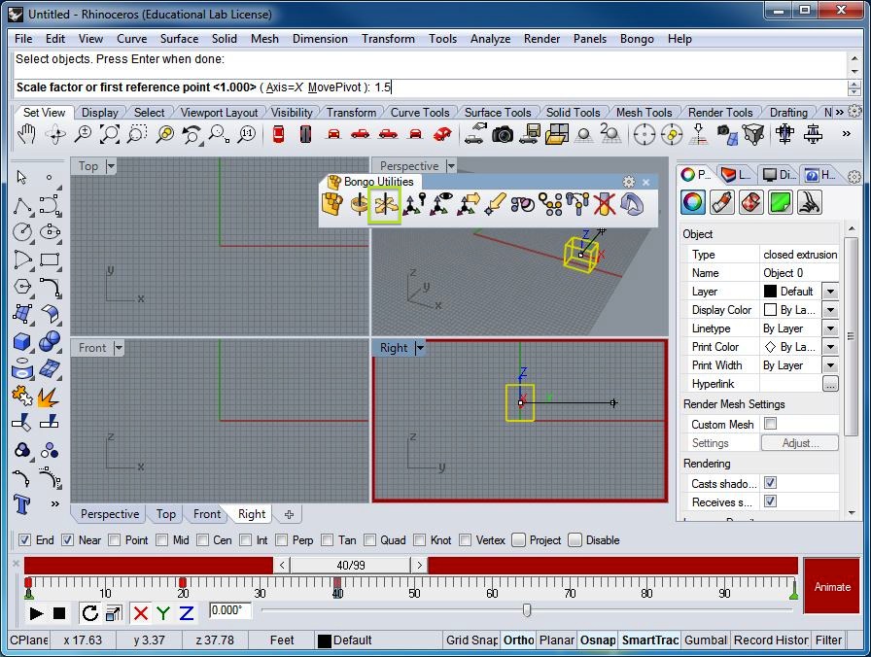Switch to the Perspective viewport tab
Image resolution: width=871 pixels, height=657 pixels.
(110, 514)
